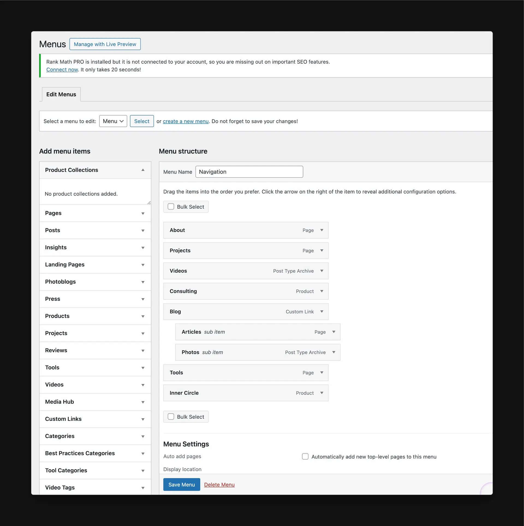Expand the Insights panel arrow
The width and height of the screenshot is (524, 526).
(x=143, y=248)
